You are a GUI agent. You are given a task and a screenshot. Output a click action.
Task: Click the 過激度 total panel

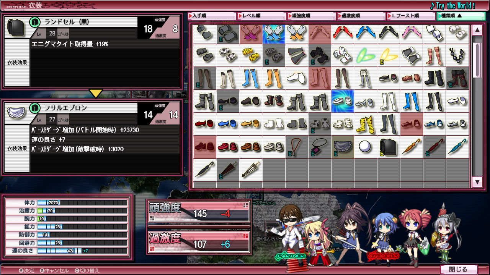pos(199,242)
